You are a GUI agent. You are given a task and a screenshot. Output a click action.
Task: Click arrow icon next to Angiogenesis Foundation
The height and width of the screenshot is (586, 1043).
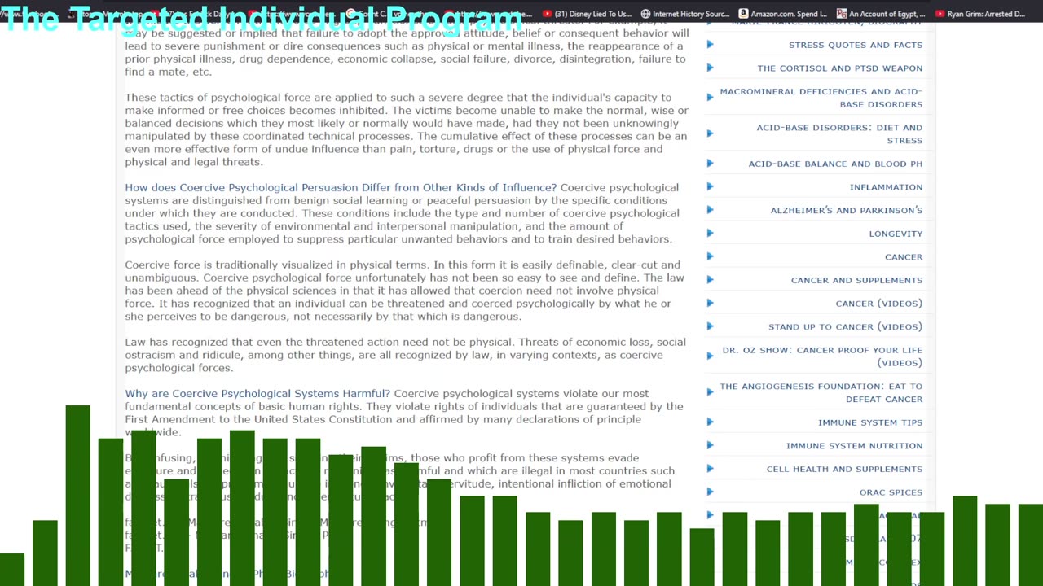coord(710,392)
